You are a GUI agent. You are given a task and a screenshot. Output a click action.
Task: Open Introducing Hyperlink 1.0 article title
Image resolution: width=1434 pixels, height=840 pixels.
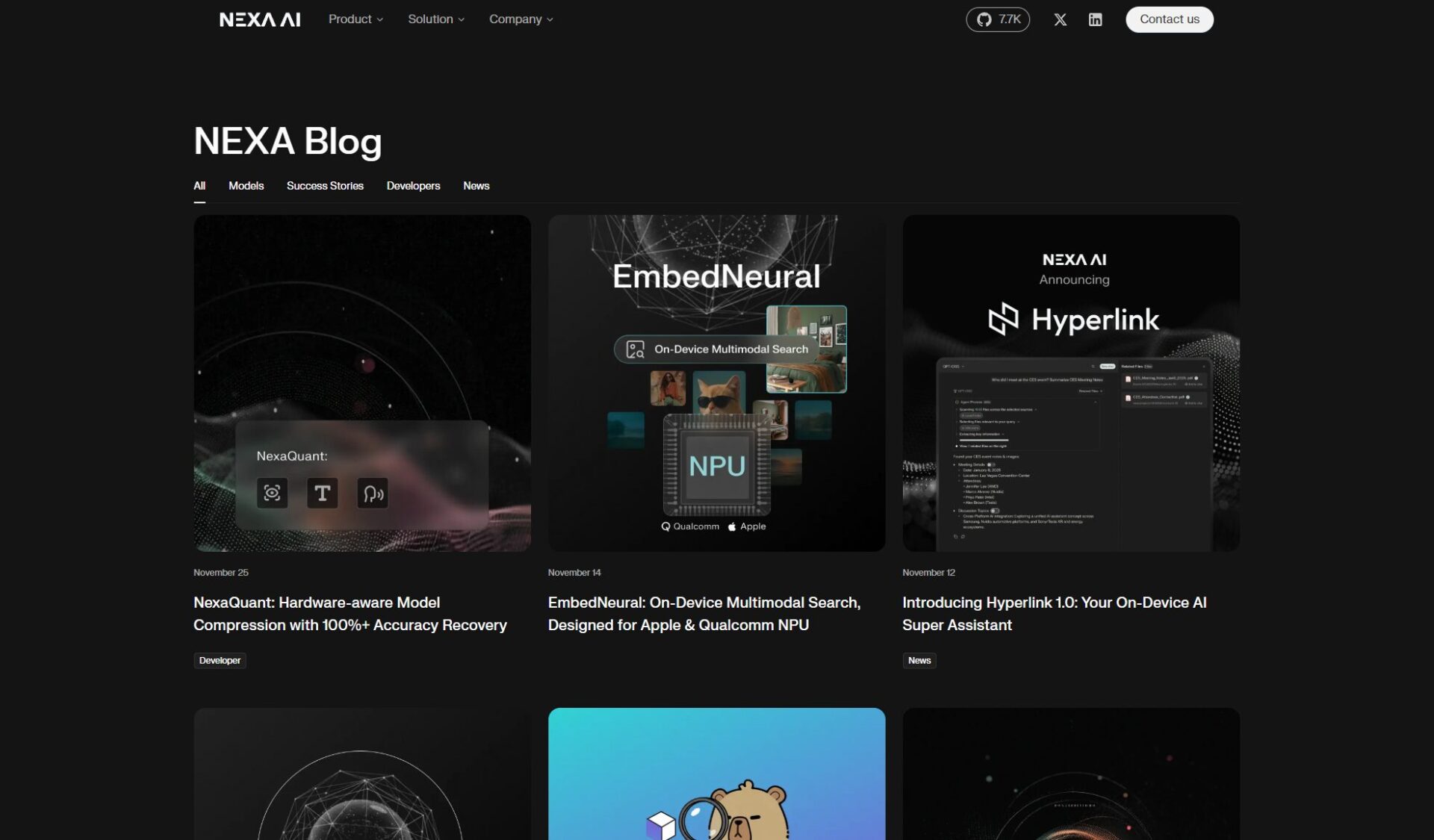tap(1054, 613)
